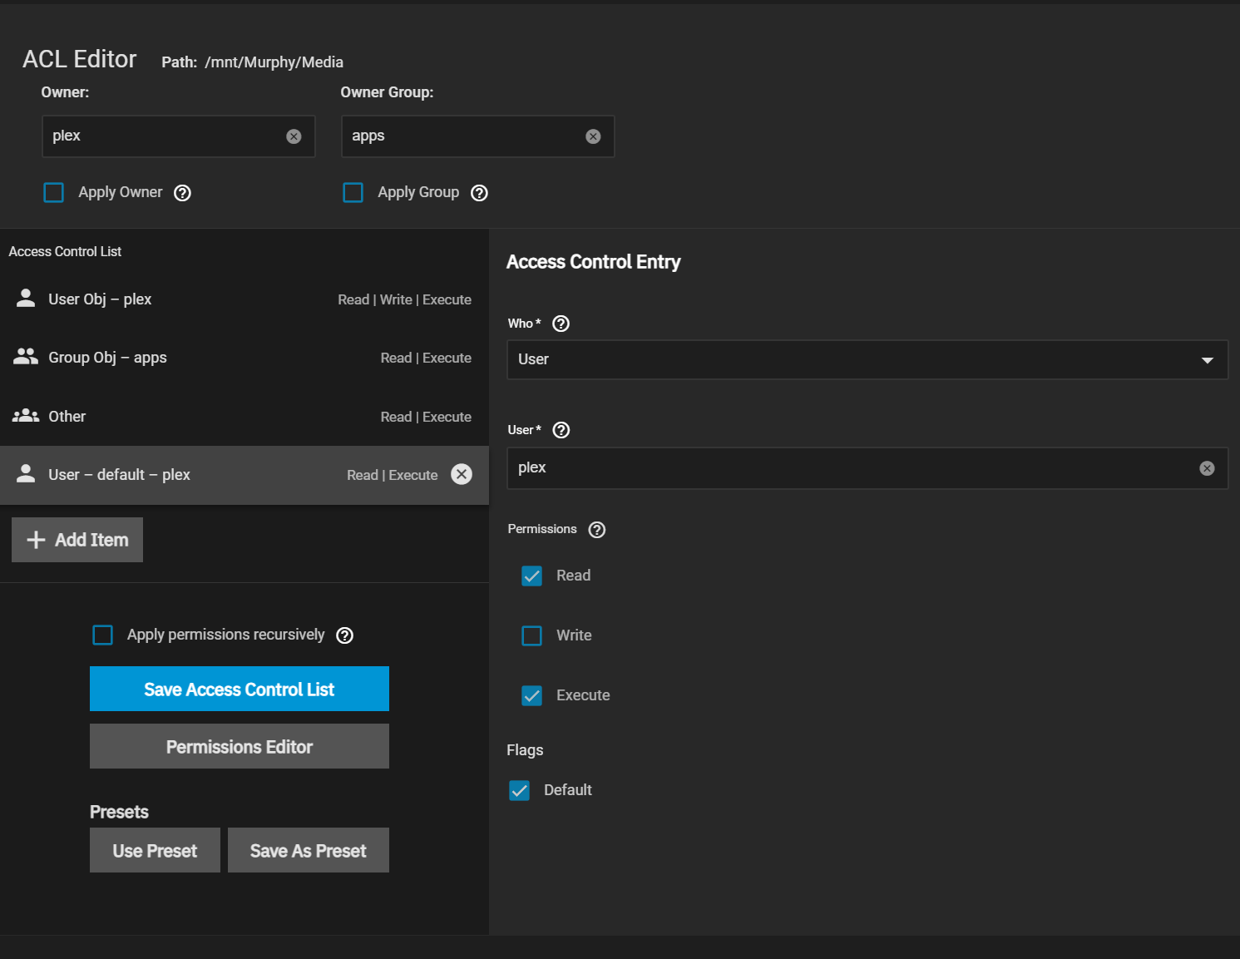The height and width of the screenshot is (959, 1240).
Task: Click Read | Execute text in Other row
Action: pyautogui.click(x=426, y=417)
